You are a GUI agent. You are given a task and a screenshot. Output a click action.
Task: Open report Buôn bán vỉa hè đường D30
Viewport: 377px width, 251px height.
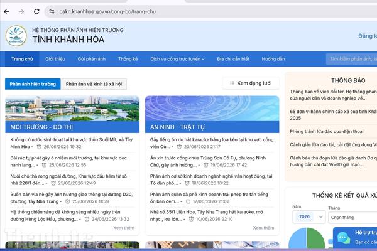[x=72, y=198]
